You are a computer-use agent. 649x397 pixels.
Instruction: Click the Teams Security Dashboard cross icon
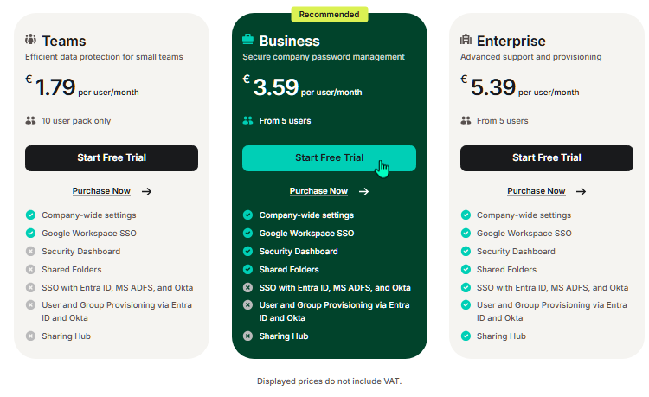pos(30,252)
